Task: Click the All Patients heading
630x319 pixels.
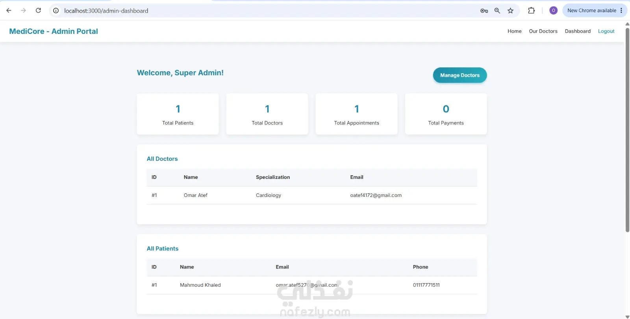Action: point(163,249)
